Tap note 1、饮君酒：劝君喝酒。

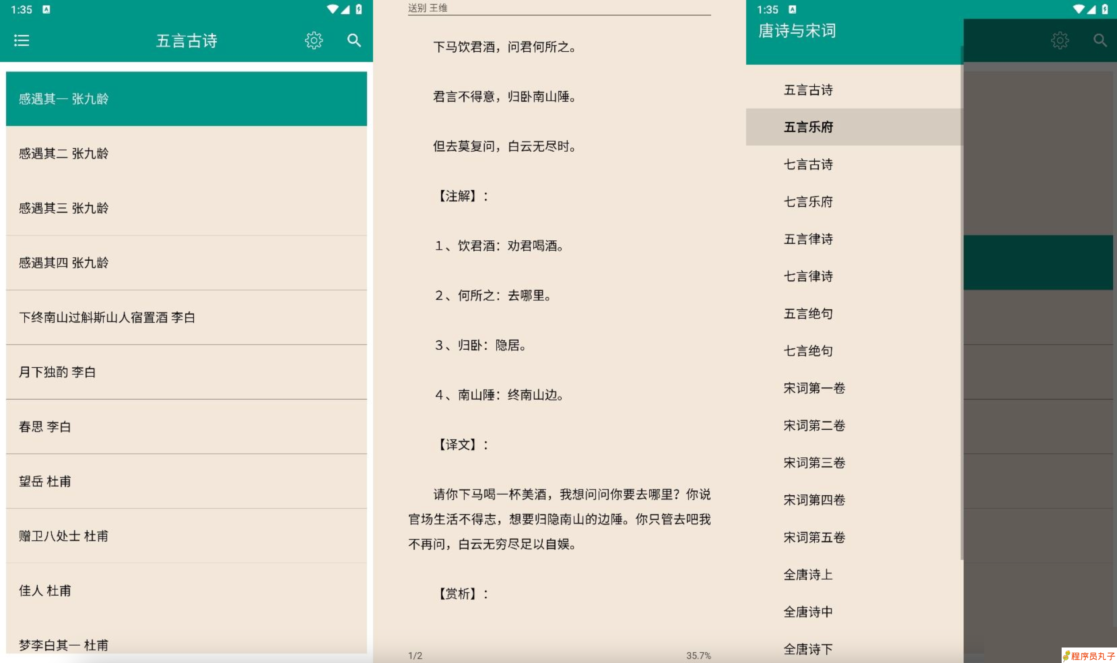pyautogui.click(x=499, y=246)
